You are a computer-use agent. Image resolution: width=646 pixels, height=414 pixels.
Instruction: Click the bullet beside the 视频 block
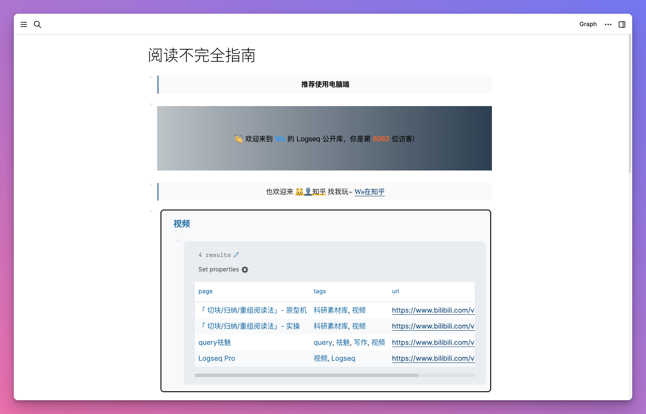coord(151,211)
